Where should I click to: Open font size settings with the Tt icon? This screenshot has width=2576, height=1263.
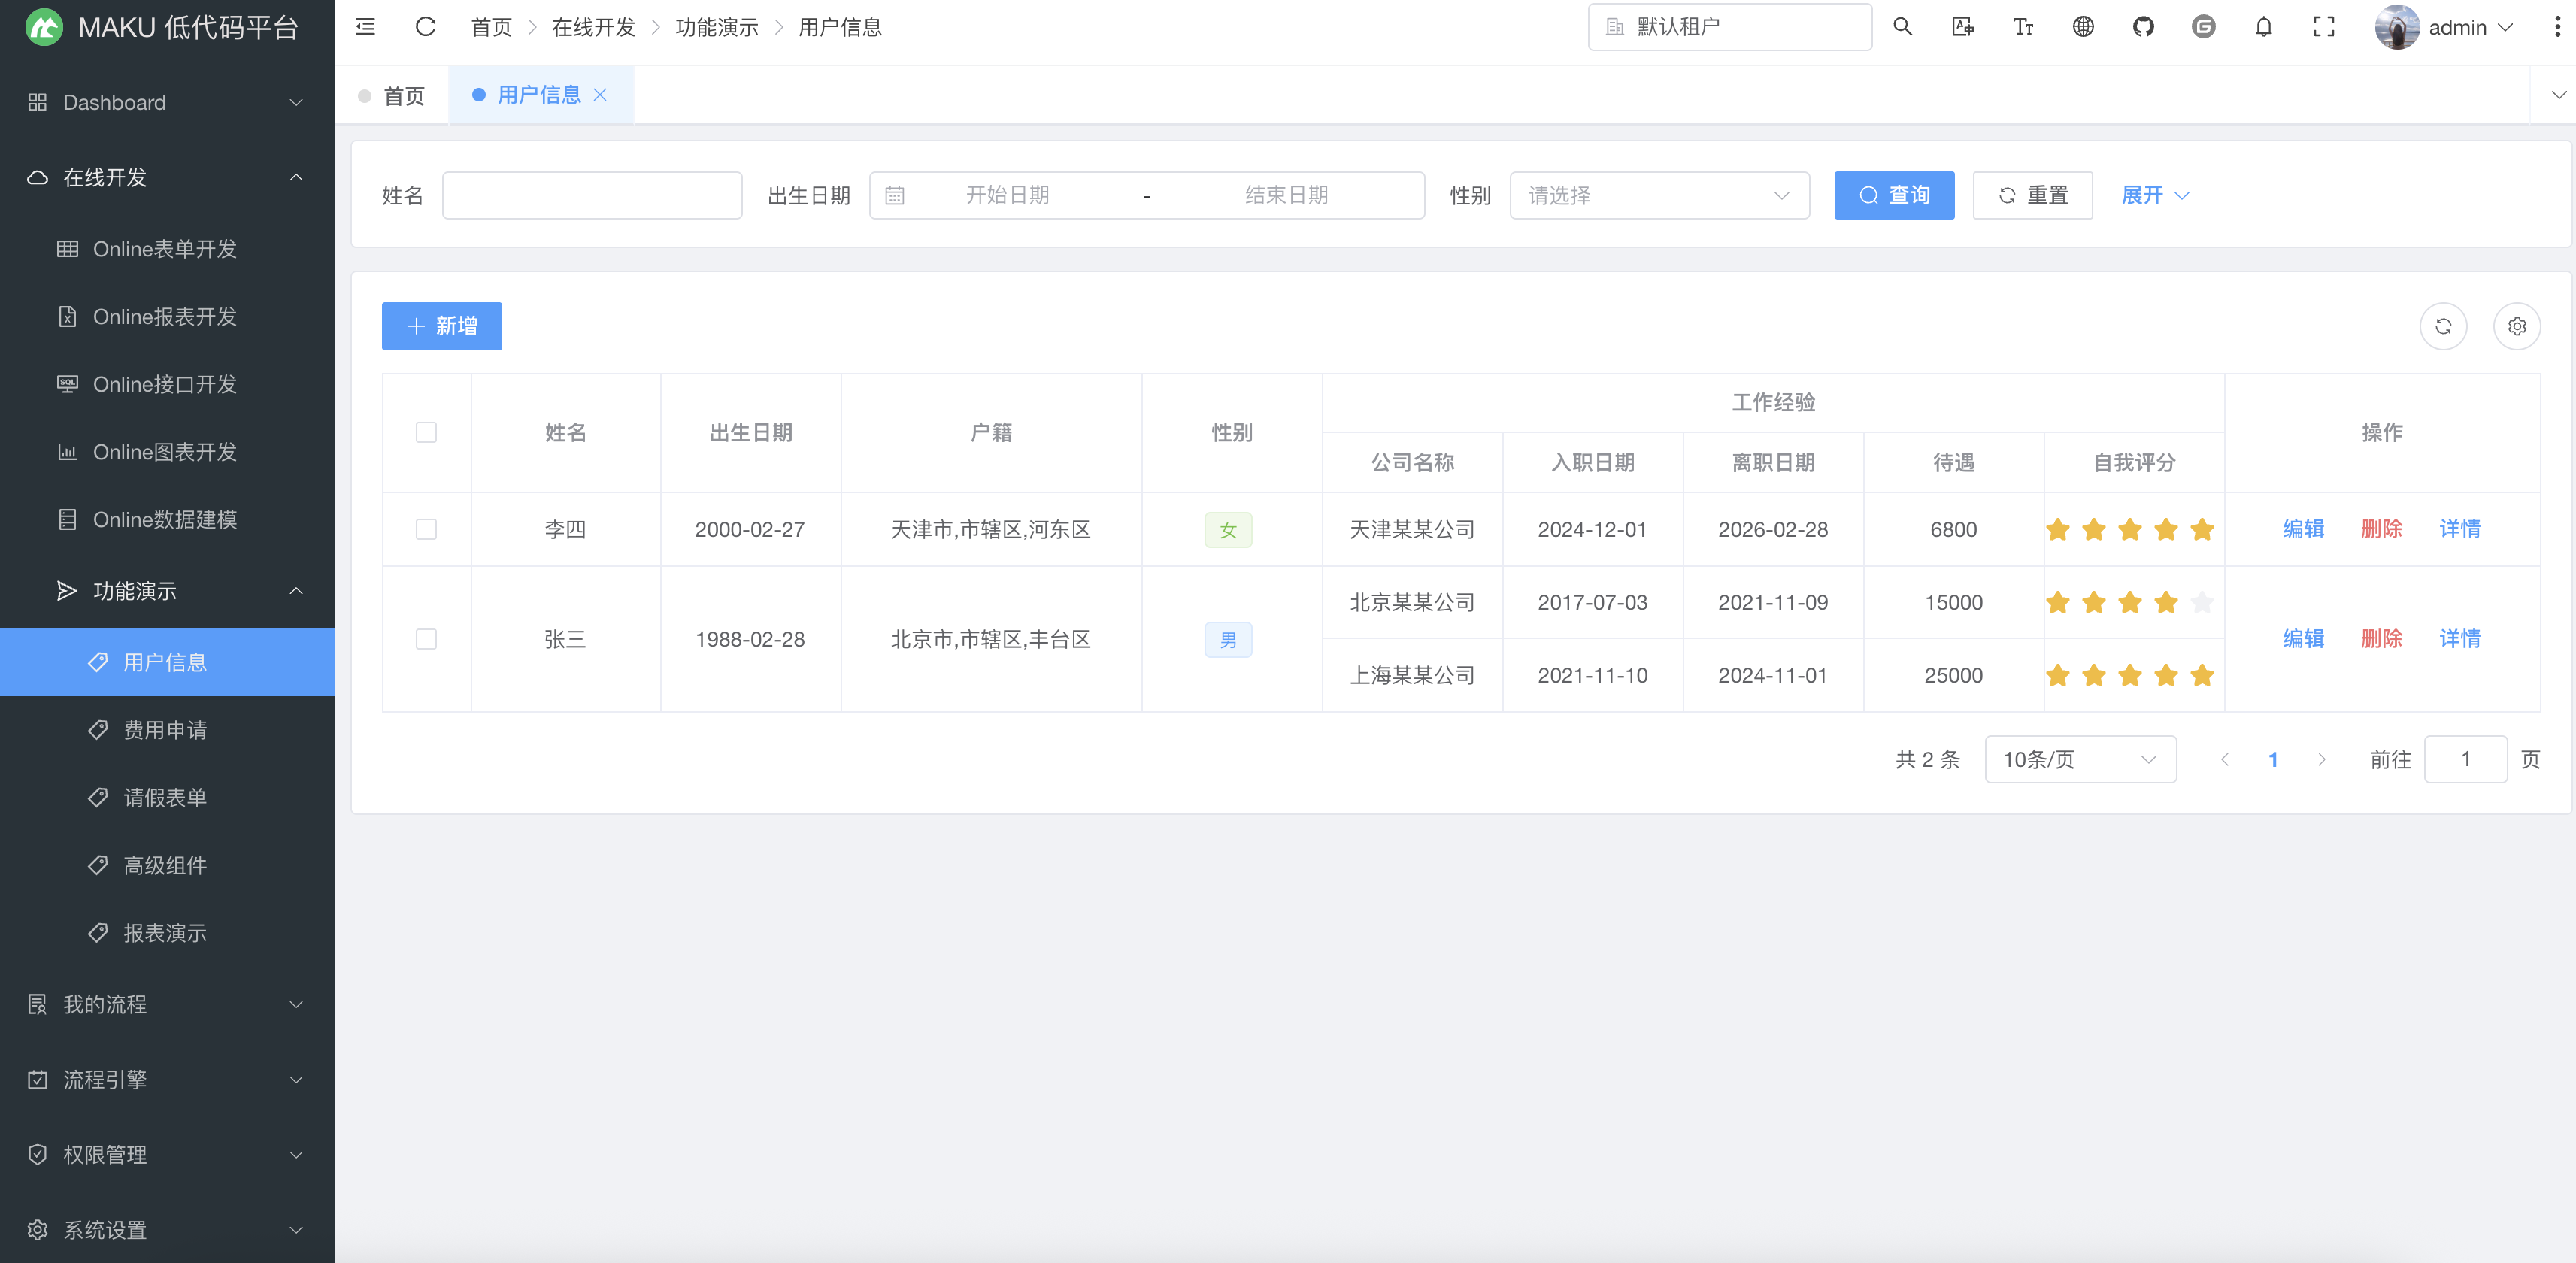click(x=2023, y=27)
